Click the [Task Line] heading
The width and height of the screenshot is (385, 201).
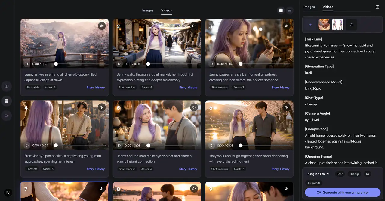tap(313, 39)
